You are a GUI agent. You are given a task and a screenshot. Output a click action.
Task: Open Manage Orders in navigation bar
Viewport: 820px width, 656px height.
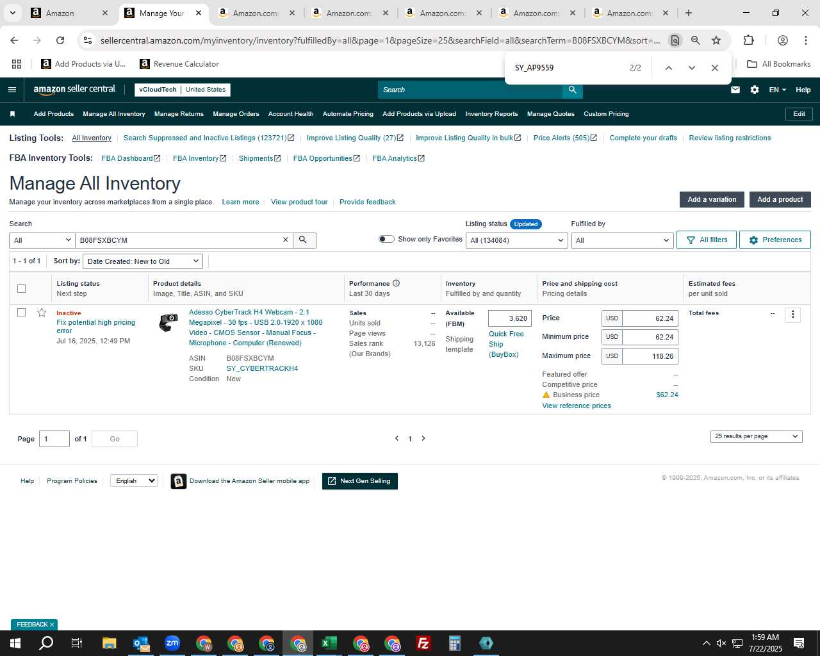point(236,114)
